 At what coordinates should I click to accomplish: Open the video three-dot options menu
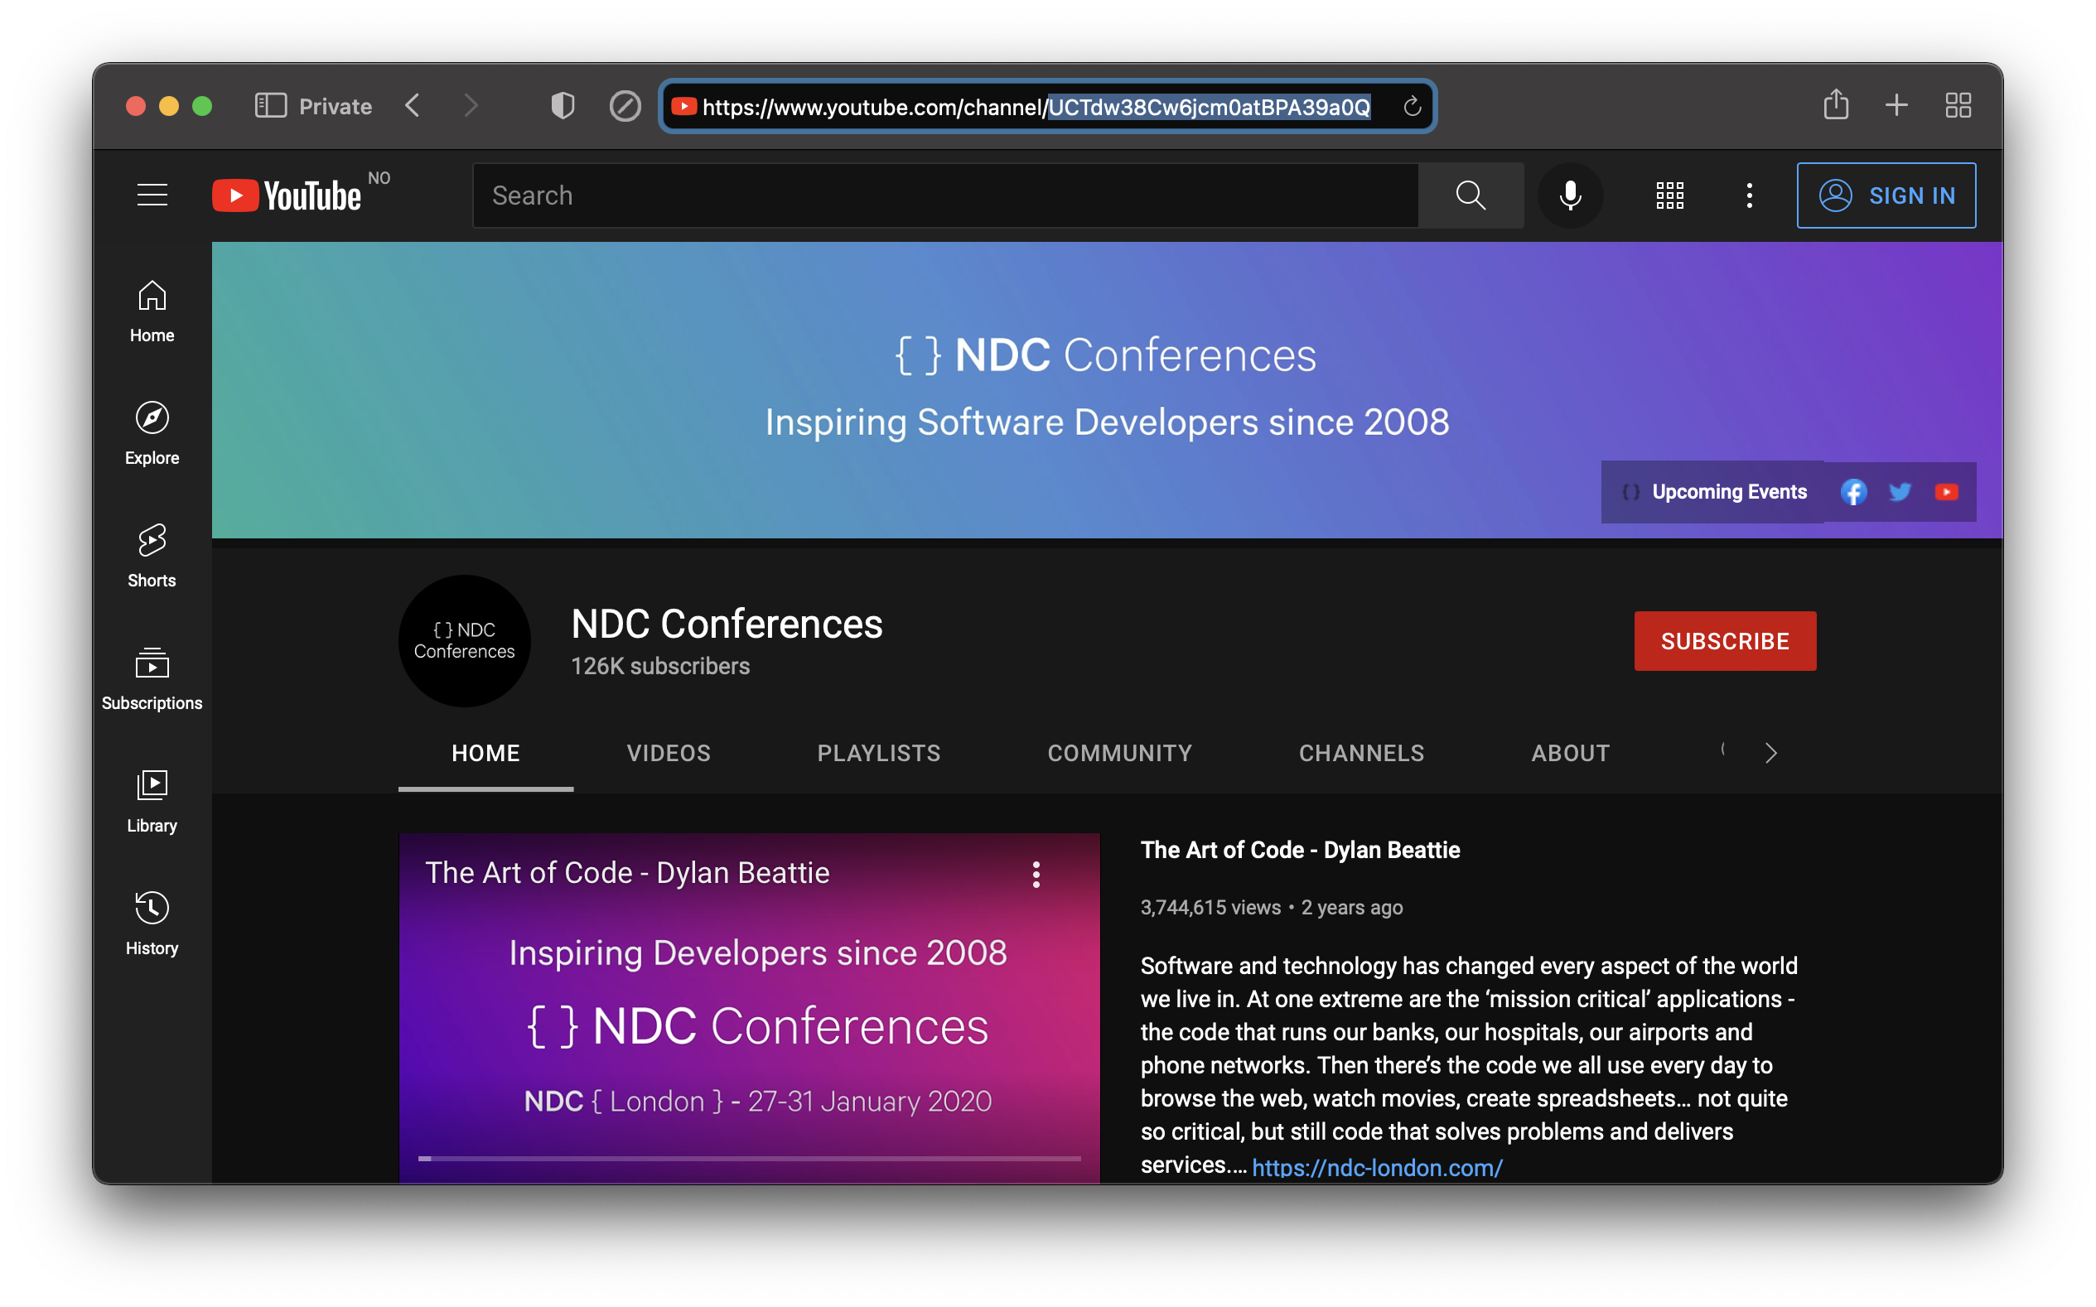(x=1036, y=873)
